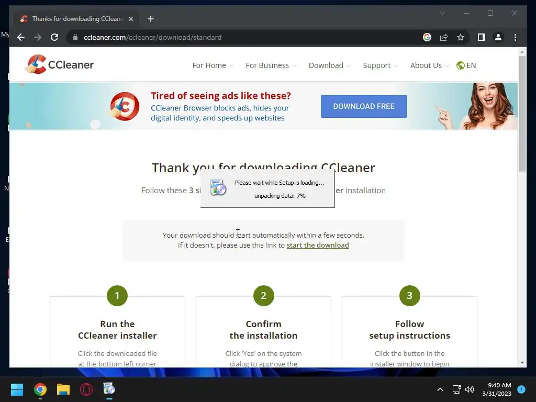
Task: Click the DOWNLOAD FREE button
Action: (x=364, y=106)
